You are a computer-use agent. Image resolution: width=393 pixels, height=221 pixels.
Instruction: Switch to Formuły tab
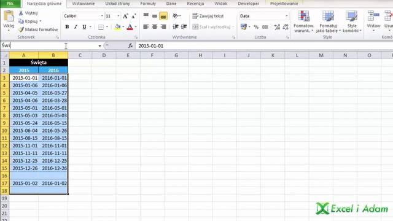[148, 4]
